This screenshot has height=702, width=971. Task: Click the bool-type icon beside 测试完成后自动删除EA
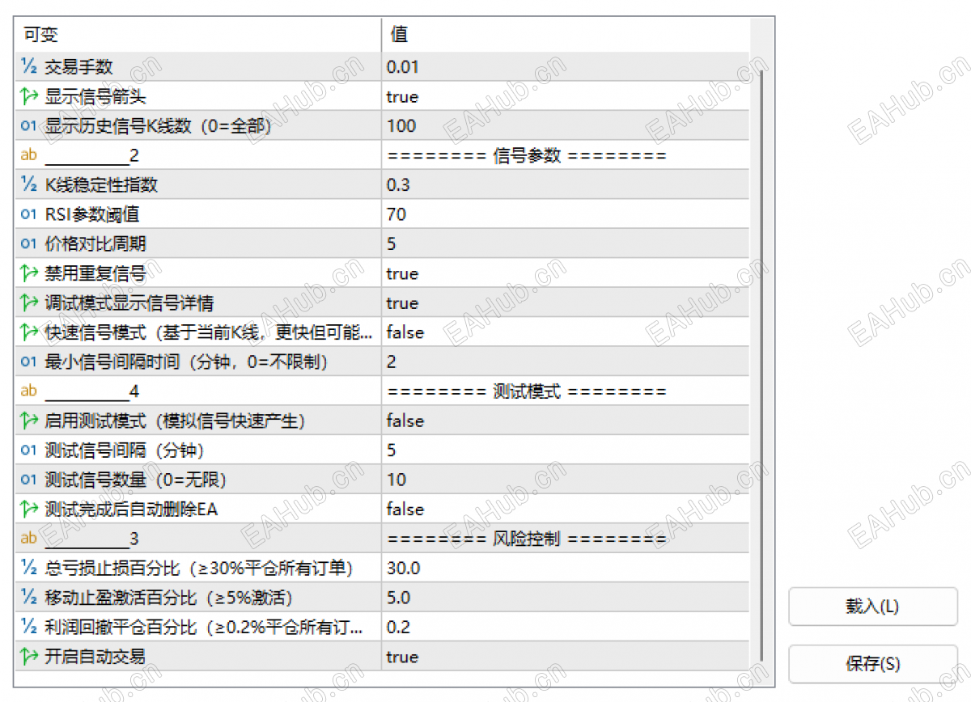29,510
